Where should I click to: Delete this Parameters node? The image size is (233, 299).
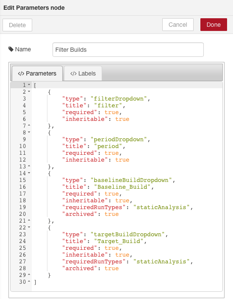[17, 25]
